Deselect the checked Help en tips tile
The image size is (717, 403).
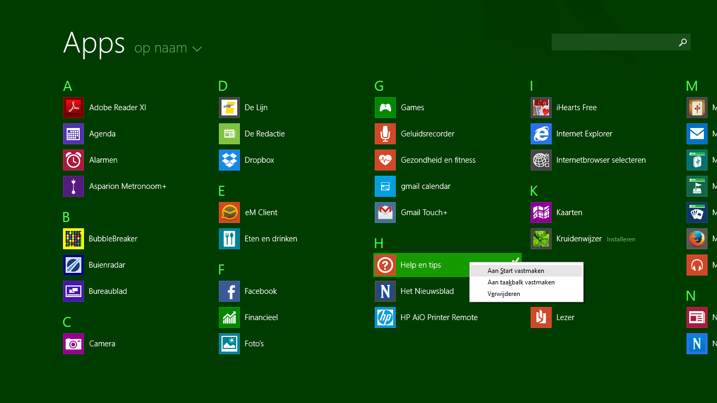coord(447,265)
